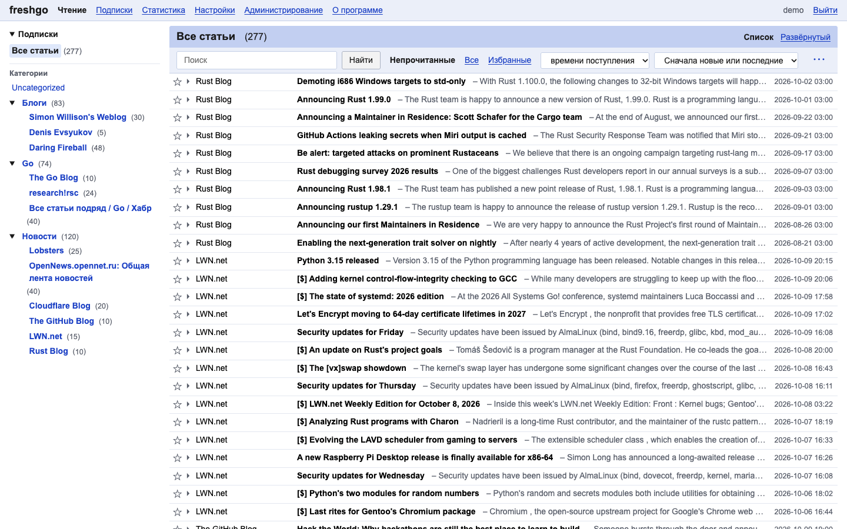
Task: Open the Lobsters feed
Action: [46, 250]
